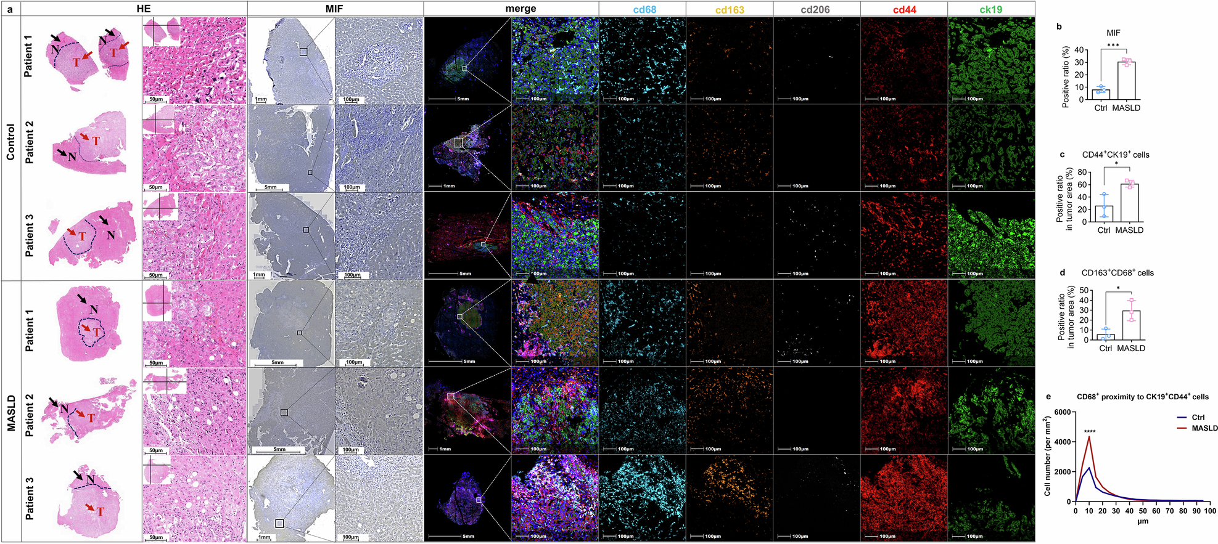
Task: Select the cd163 column header
Action: [x=730, y=9]
